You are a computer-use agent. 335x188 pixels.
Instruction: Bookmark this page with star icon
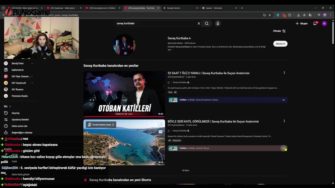270,15
